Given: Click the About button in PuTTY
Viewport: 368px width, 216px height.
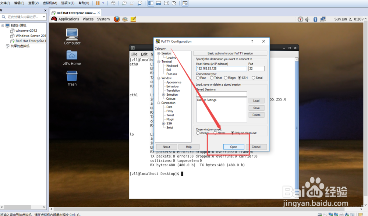Looking at the screenshot, I should point(166,147).
